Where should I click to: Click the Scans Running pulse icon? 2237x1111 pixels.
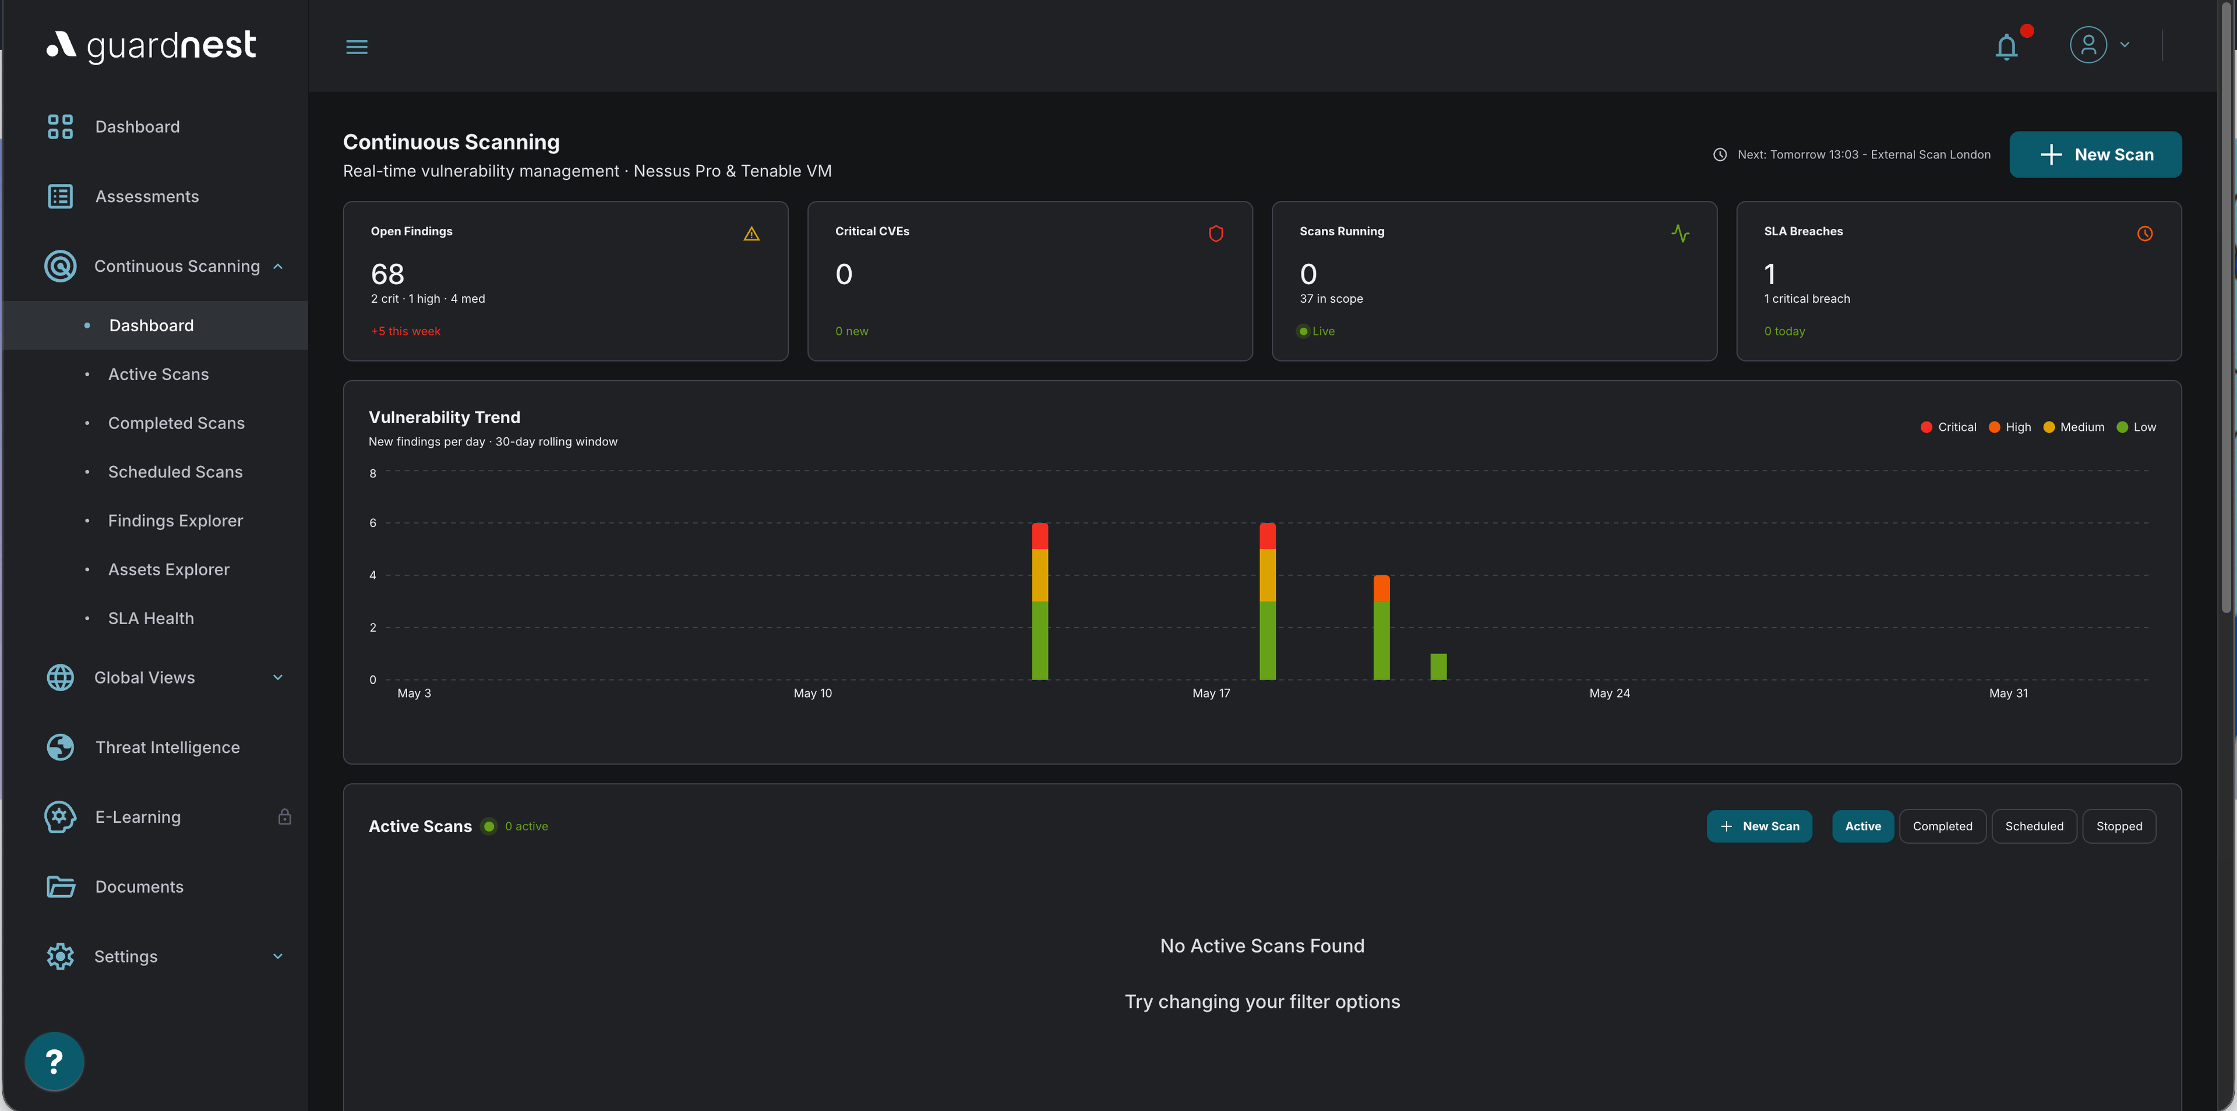[1680, 233]
